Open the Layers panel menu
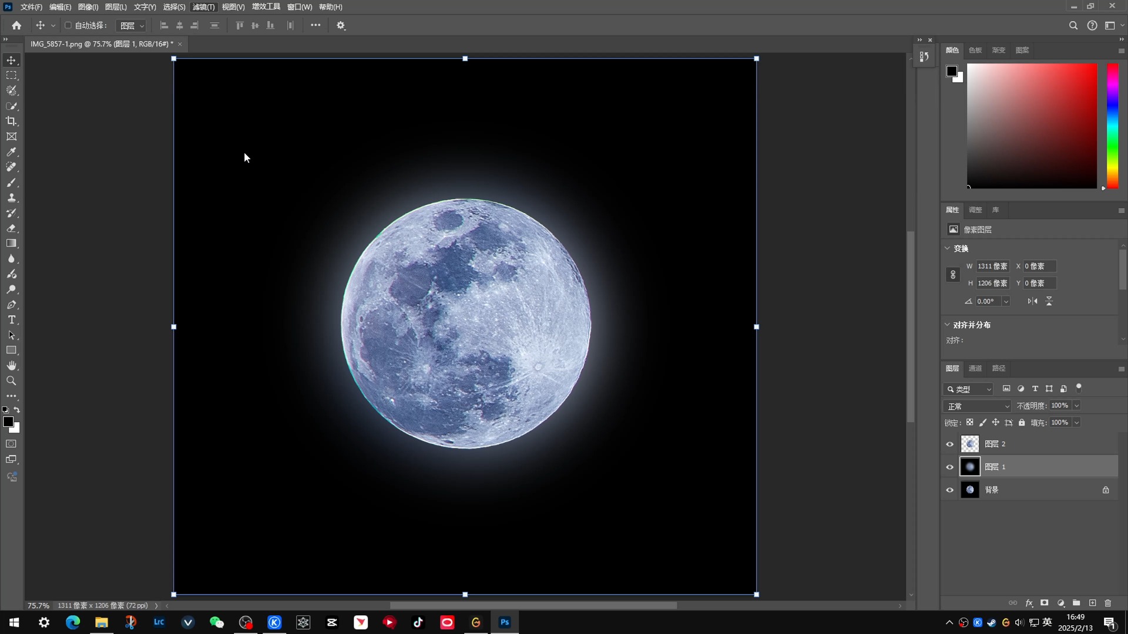 (1121, 369)
